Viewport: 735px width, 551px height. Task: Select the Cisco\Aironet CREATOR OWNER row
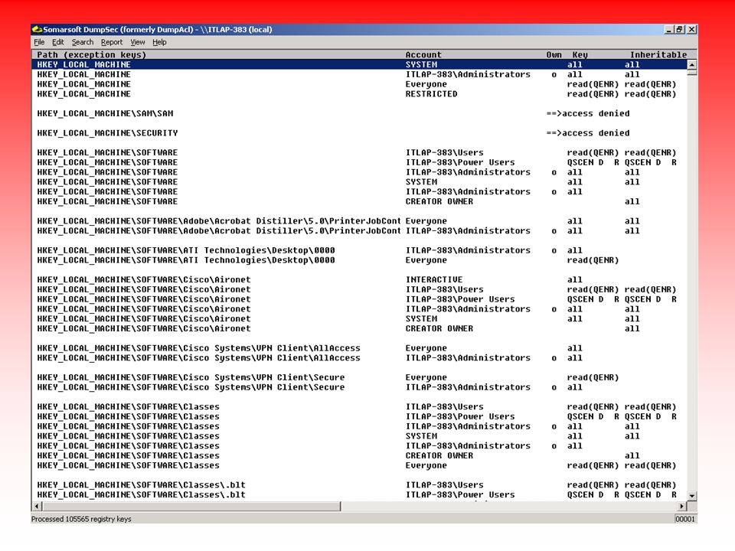click(359, 328)
